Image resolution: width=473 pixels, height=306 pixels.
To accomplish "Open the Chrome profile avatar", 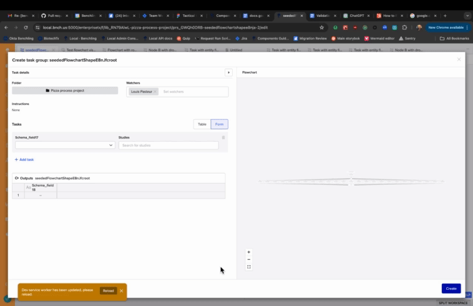I will tap(419, 27).
